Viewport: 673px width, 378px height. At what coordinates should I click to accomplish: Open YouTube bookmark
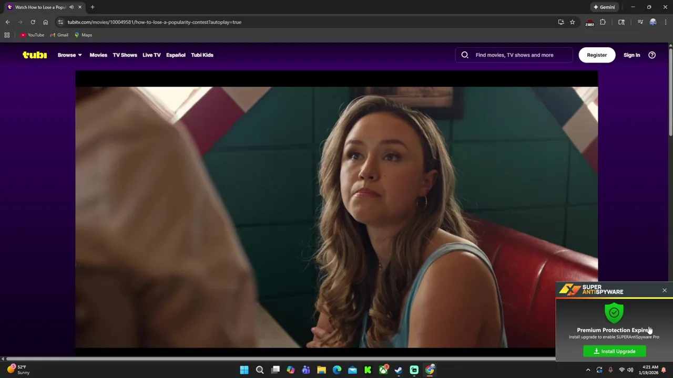tap(32, 35)
